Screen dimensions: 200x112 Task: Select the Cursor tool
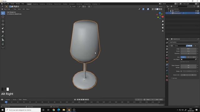point(3,17)
